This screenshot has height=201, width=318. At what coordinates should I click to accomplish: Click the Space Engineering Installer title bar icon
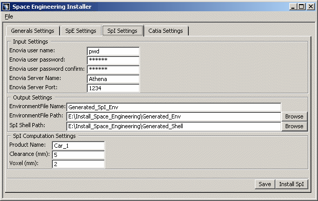click(6, 7)
